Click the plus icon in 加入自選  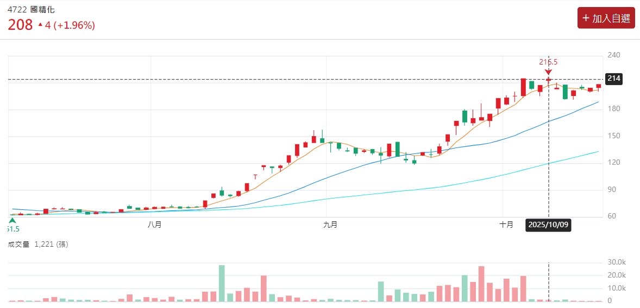586,18
